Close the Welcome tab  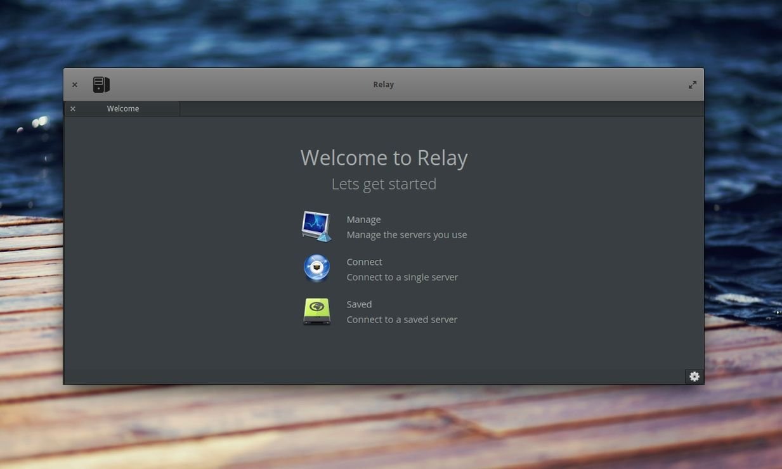[73, 109]
